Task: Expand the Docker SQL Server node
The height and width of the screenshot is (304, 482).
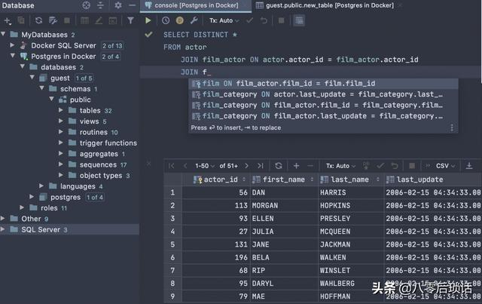Action: [x=13, y=45]
